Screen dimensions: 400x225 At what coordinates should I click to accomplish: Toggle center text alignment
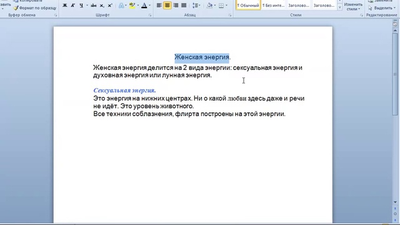pos(167,6)
